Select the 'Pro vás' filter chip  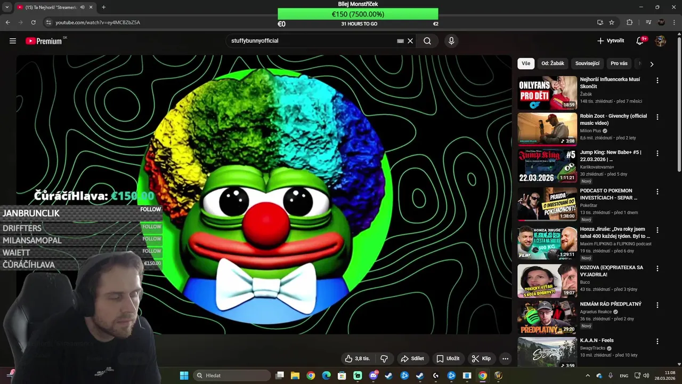619,63
